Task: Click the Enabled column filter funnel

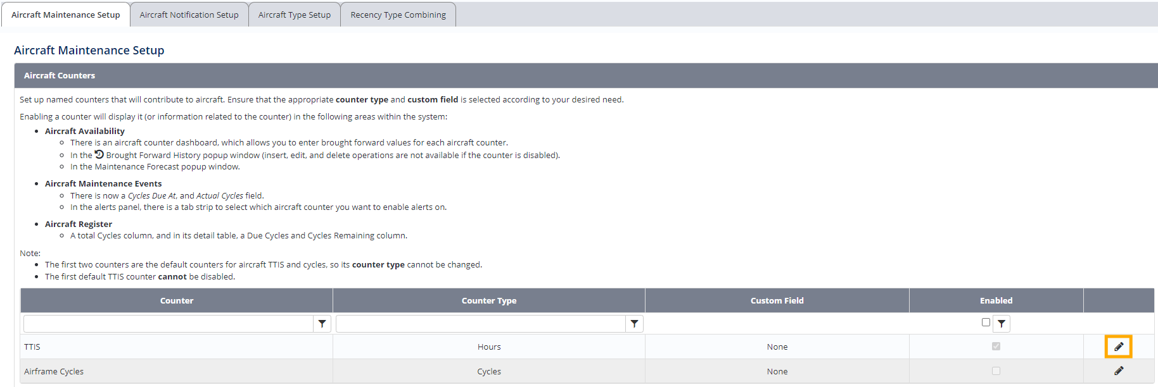Action: tap(1002, 324)
